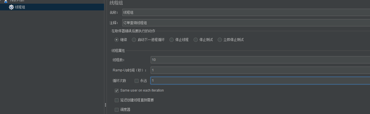370x114 pixels.
Task: Focus the Ramp-Up时间 input field
Action: 260,70
